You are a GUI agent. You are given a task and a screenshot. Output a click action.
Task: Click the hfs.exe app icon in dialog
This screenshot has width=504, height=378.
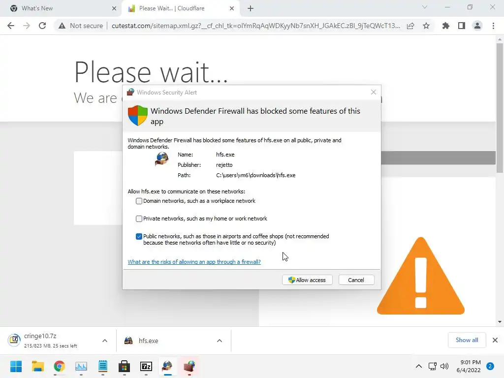(162, 159)
